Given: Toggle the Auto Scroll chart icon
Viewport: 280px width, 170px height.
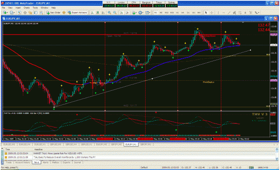Looking at the screenshot, I should [121, 13].
